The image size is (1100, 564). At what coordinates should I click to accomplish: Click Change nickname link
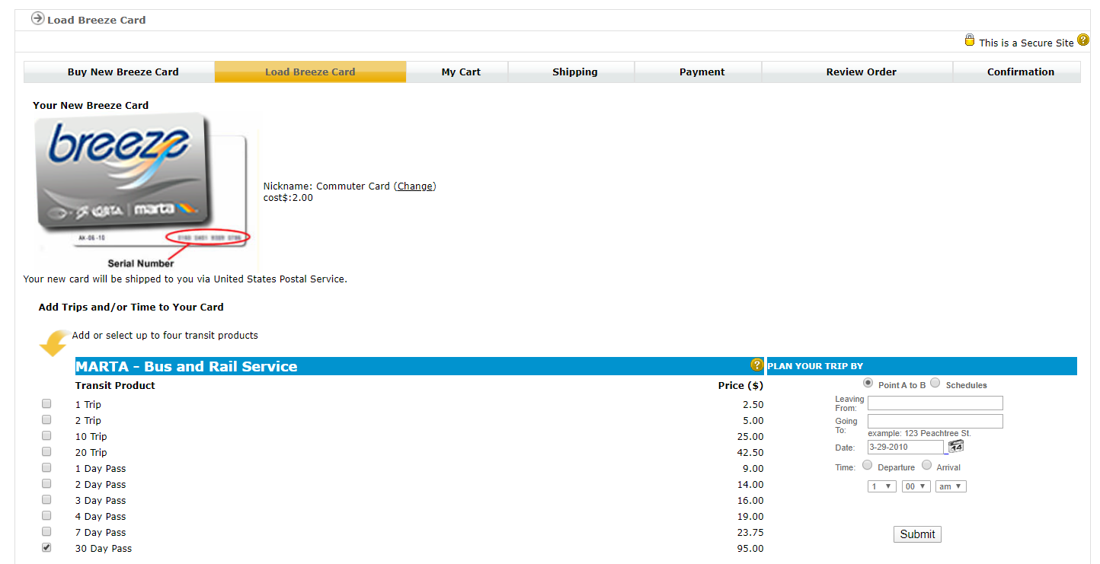[415, 186]
